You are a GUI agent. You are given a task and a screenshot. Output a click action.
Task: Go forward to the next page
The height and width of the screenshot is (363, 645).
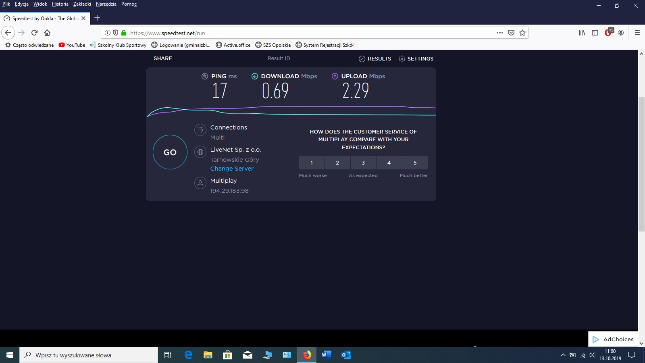(22, 33)
